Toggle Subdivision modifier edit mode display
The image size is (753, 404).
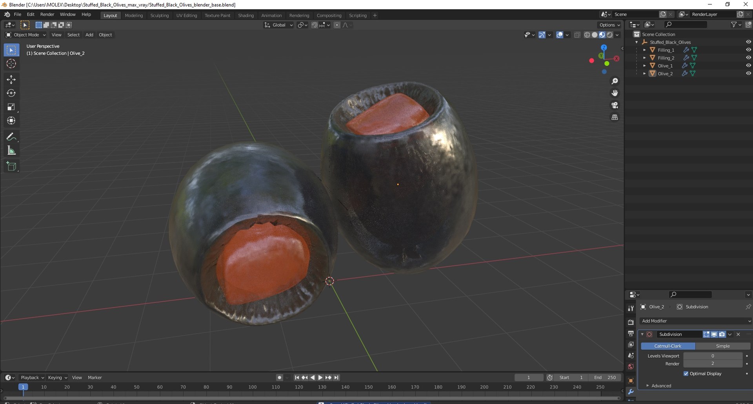(x=706, y=335)
